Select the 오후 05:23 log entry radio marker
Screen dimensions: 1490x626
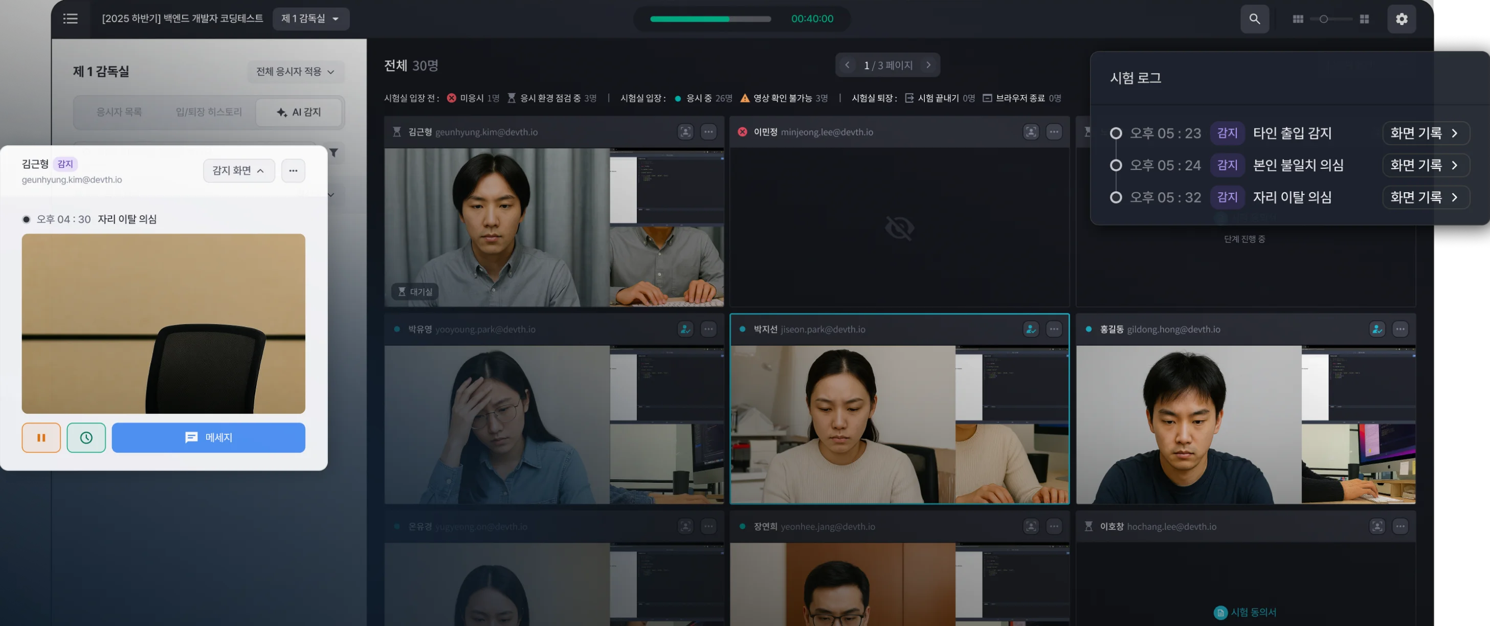[x=1116, y=133]
